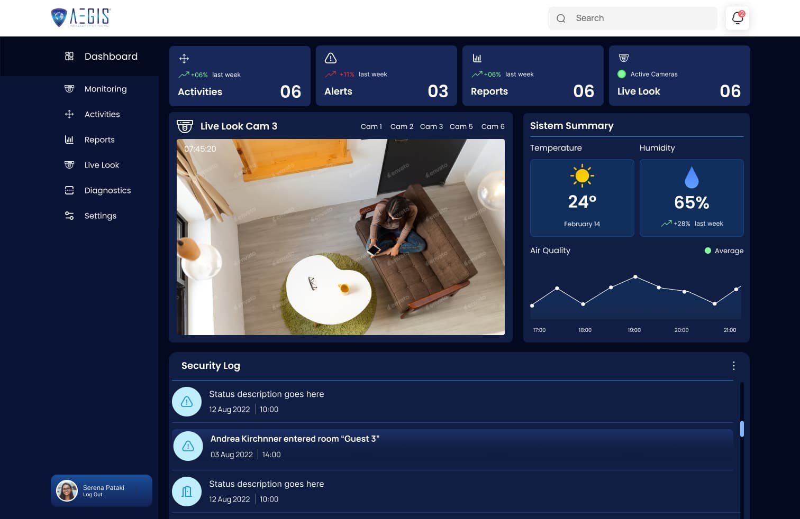Open the Activities section from the sidebar
Image resolution: width=800 pixels, height=519 pixels.
coord(102,114)
